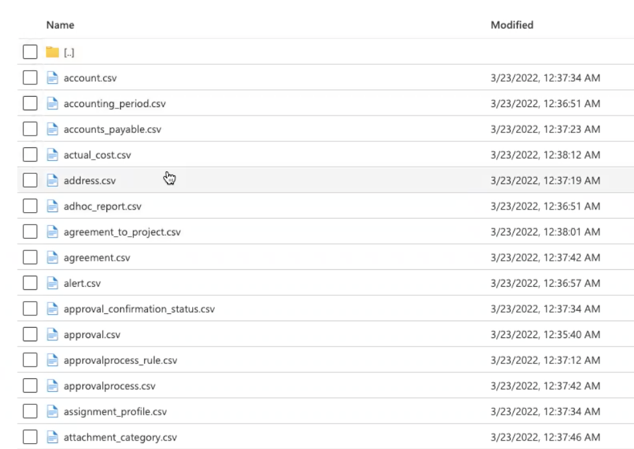Click the adhoc_report.csv file icon
This screenshot has height=449, width=634.
[x=53, y=206]
